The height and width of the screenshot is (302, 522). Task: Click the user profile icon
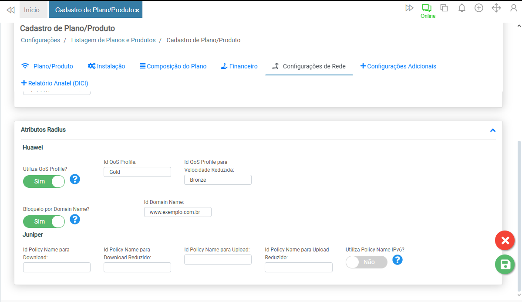click(513, 8)
